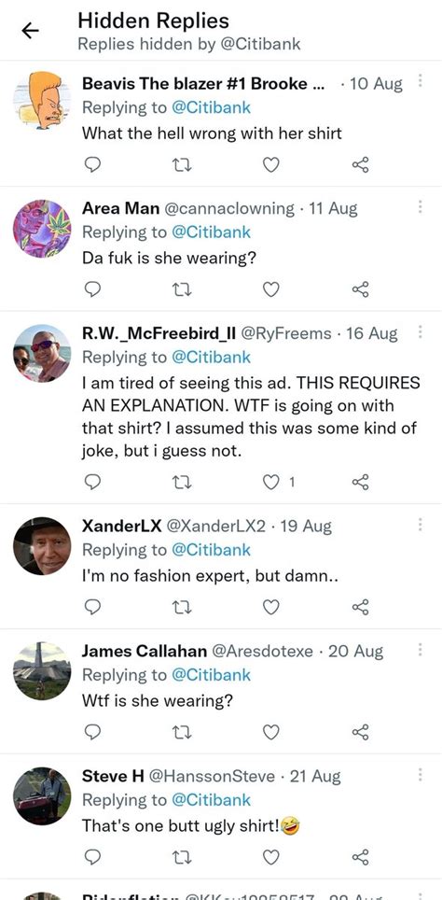This screenshot has height=900, width=442.
Task: Like R.W._McFreebird_II's tweet
Action: [270, 482]
